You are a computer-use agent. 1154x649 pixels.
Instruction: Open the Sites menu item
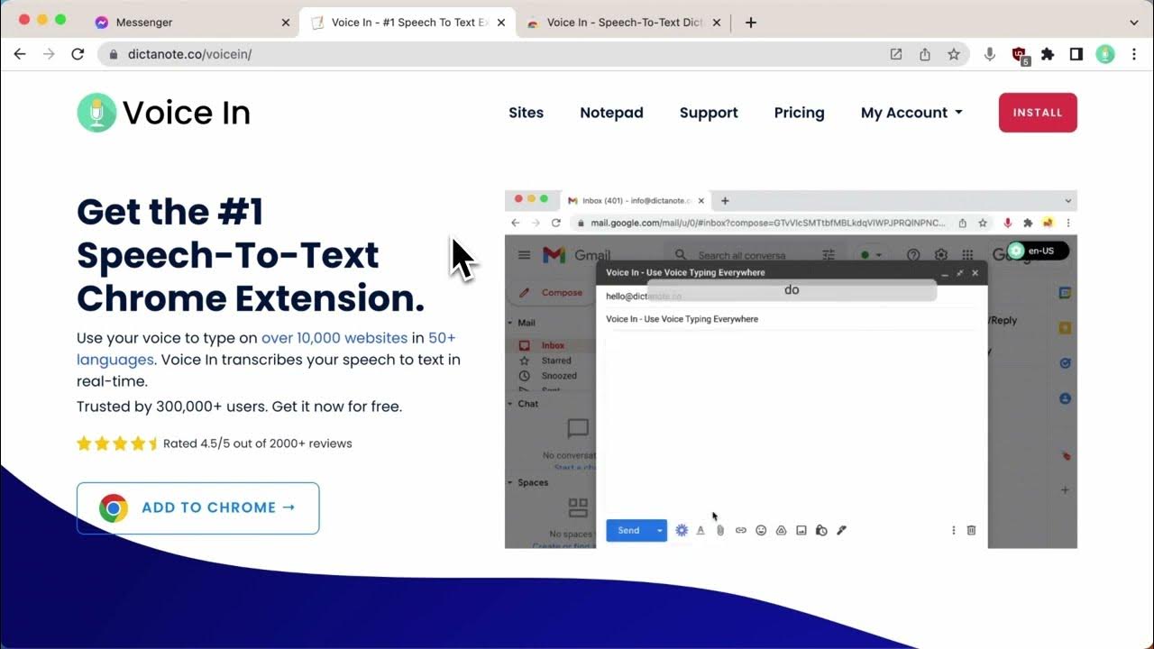coord(526,113)
